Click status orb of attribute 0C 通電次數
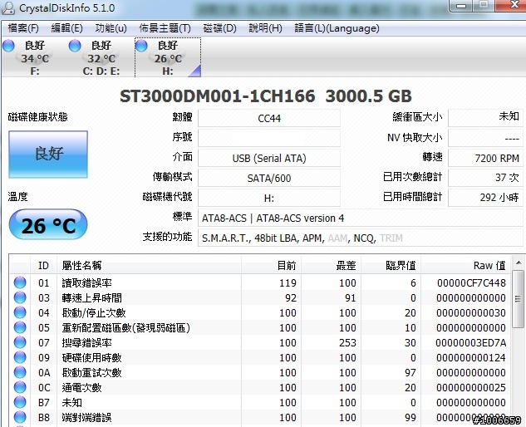The width and height of the screenshot is (526, 427). 20,387
